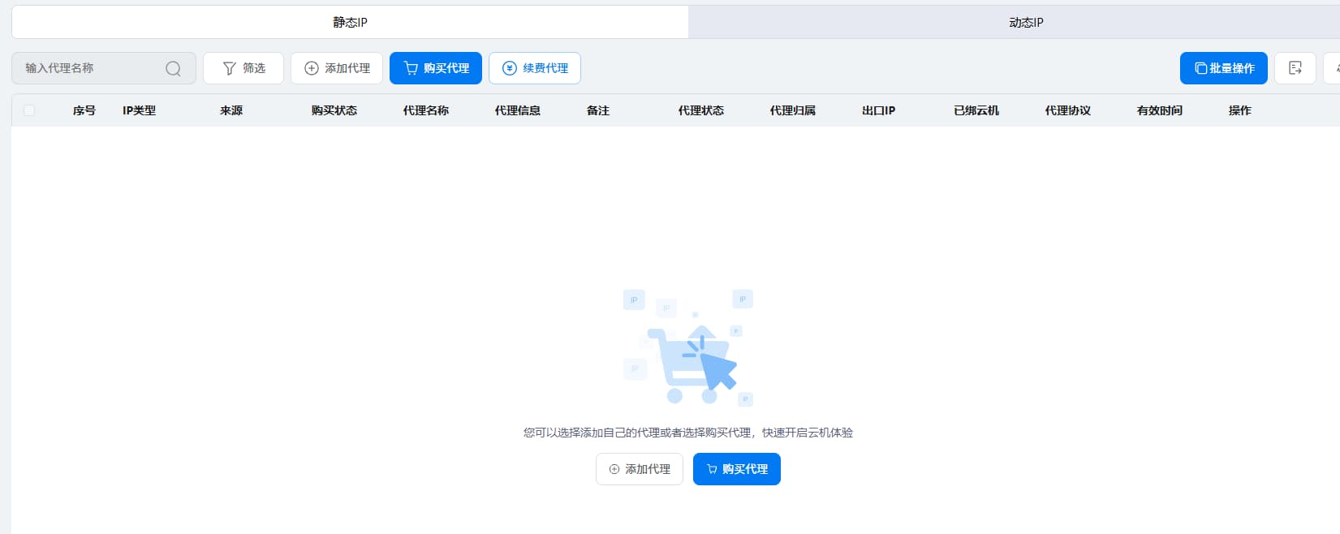Open 续费代理 renewal button
The image size is (1340, 534).
click(535, 68)
